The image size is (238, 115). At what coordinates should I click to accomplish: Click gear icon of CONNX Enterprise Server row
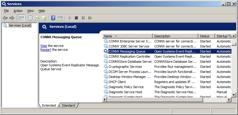pyautogui.click(x=106, y=41)
